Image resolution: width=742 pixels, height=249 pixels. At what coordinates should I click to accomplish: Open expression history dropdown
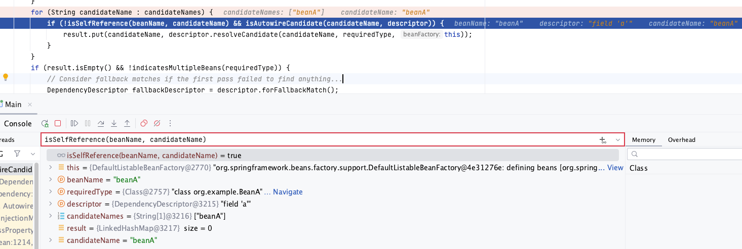(618, 139)
